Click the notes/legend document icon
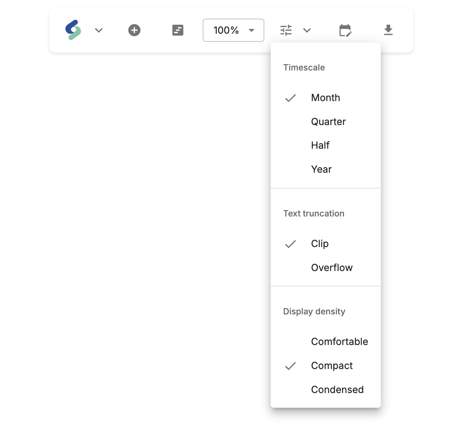Viewport: 470px width, 436px height. pos(178,30)
